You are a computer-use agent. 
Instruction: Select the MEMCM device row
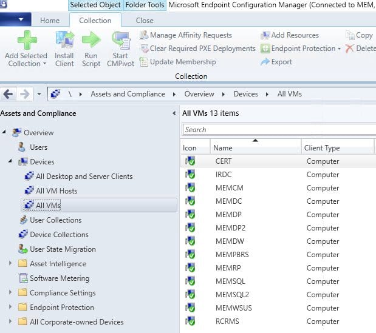(x=278, y=188)
